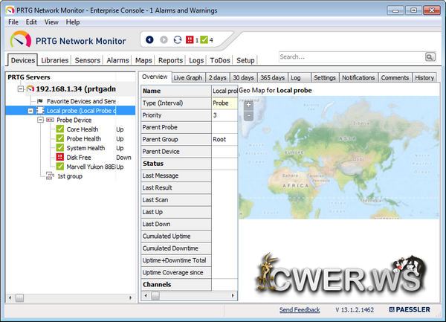The image size is (446, 322).
Task: Select the Core Health sensor
Action: pos(82,129)
